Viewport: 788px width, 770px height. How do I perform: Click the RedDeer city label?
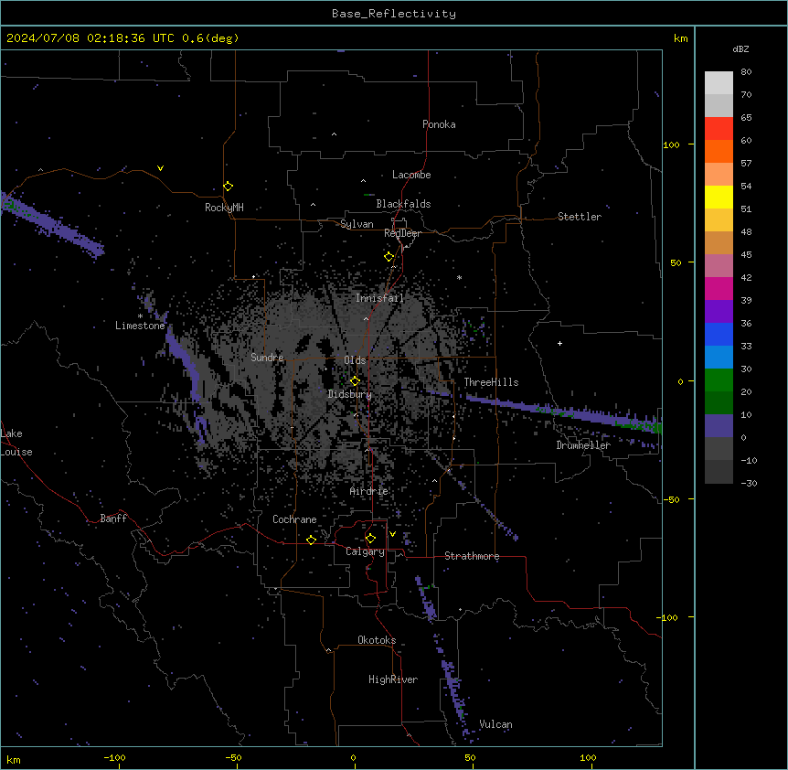[x=402, y=233]
